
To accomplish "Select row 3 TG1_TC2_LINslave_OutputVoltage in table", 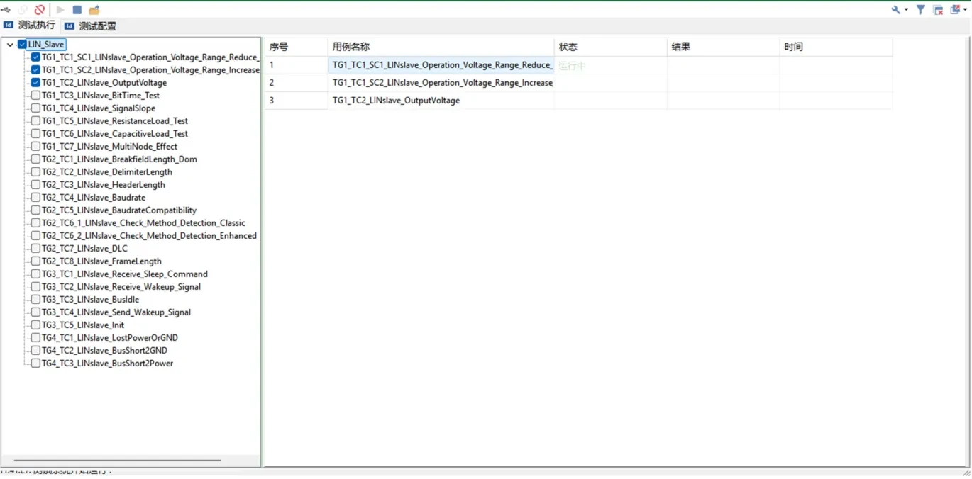I will (x=396, y=101).
